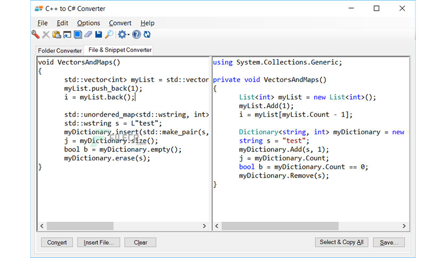Screen dimensions: 446x258
Task: Click 'bool b = myDictionary.Count == 0;' line
Action: click(x=304, y=167)
